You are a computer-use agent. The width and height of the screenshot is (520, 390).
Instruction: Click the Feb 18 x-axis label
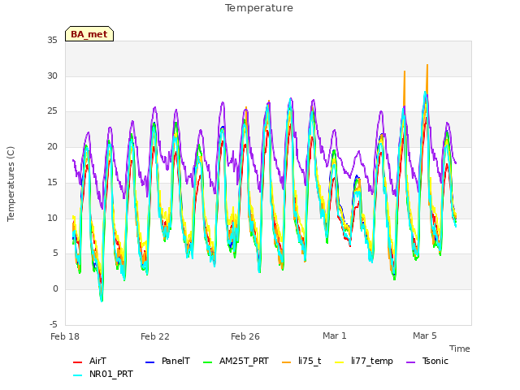click(x=65, y=336)
